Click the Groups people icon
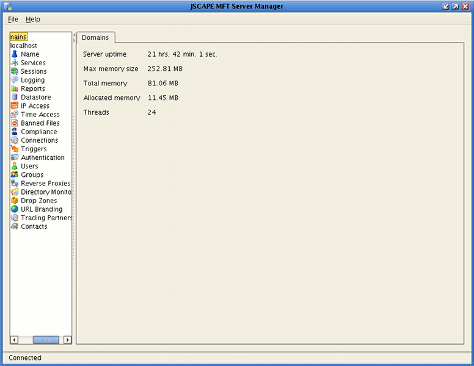Screen dimensions: 474x366 tap(15, 174)
